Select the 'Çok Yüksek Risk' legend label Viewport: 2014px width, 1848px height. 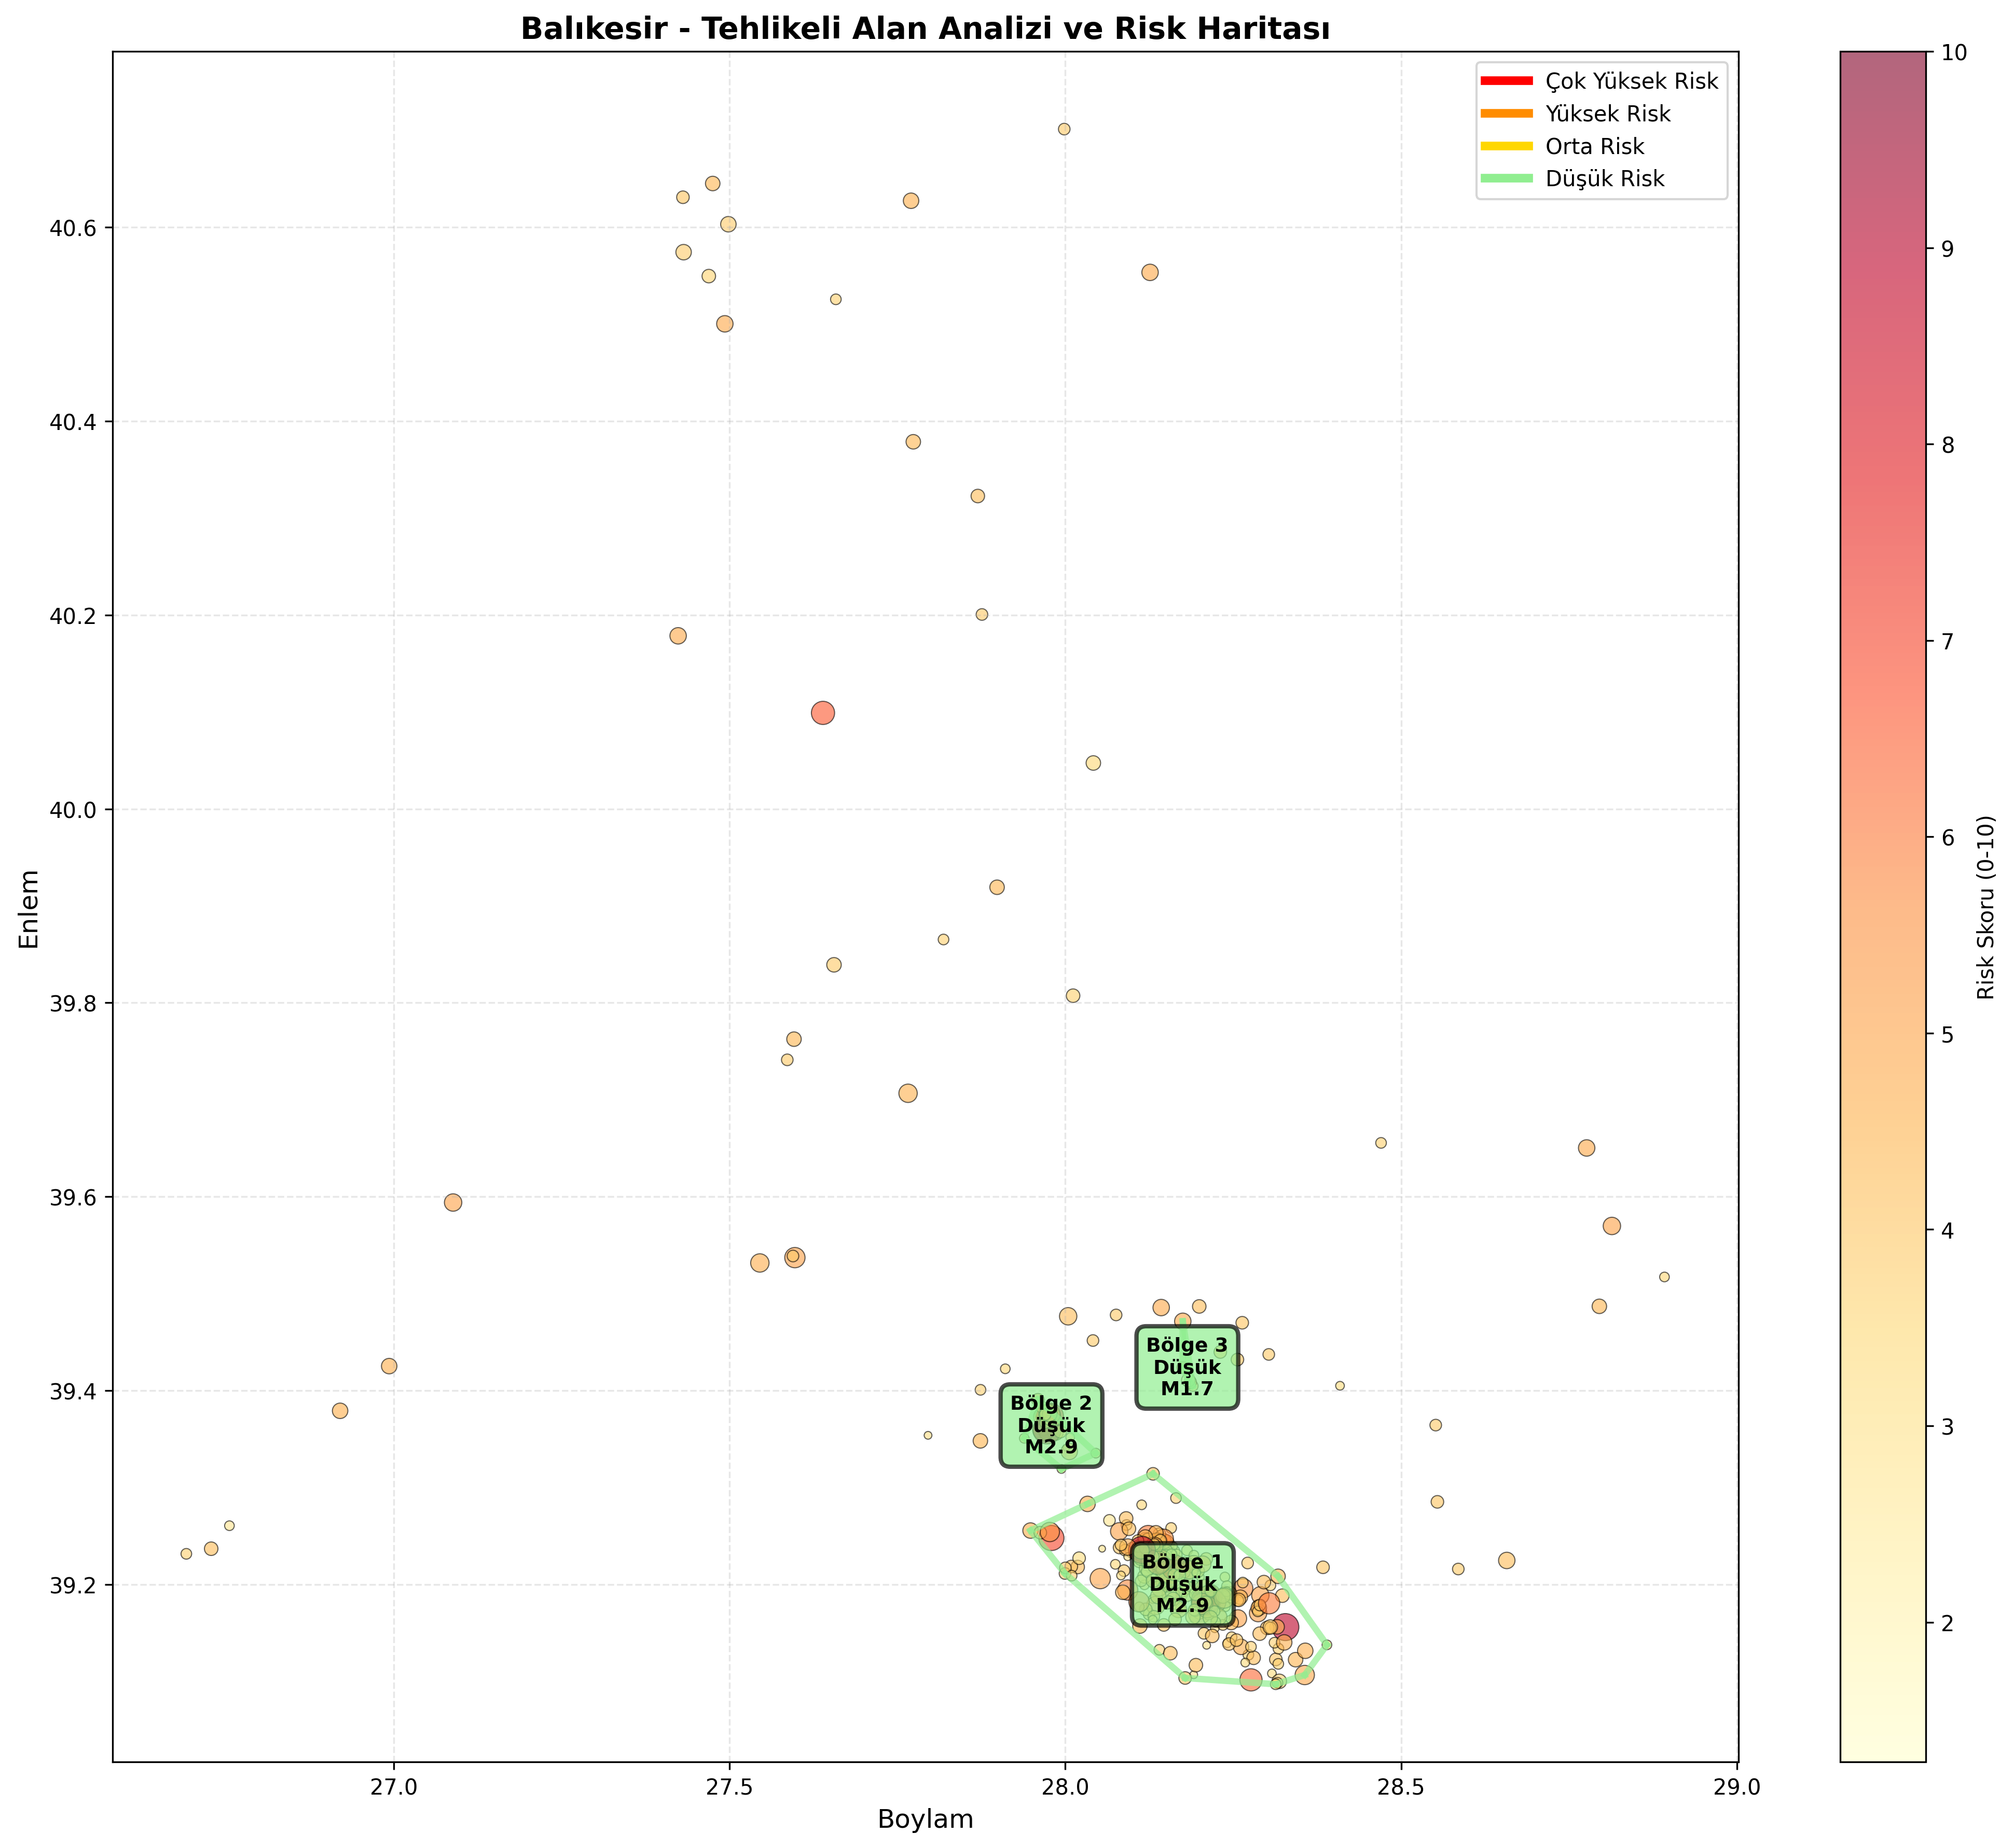point(1632,81)
